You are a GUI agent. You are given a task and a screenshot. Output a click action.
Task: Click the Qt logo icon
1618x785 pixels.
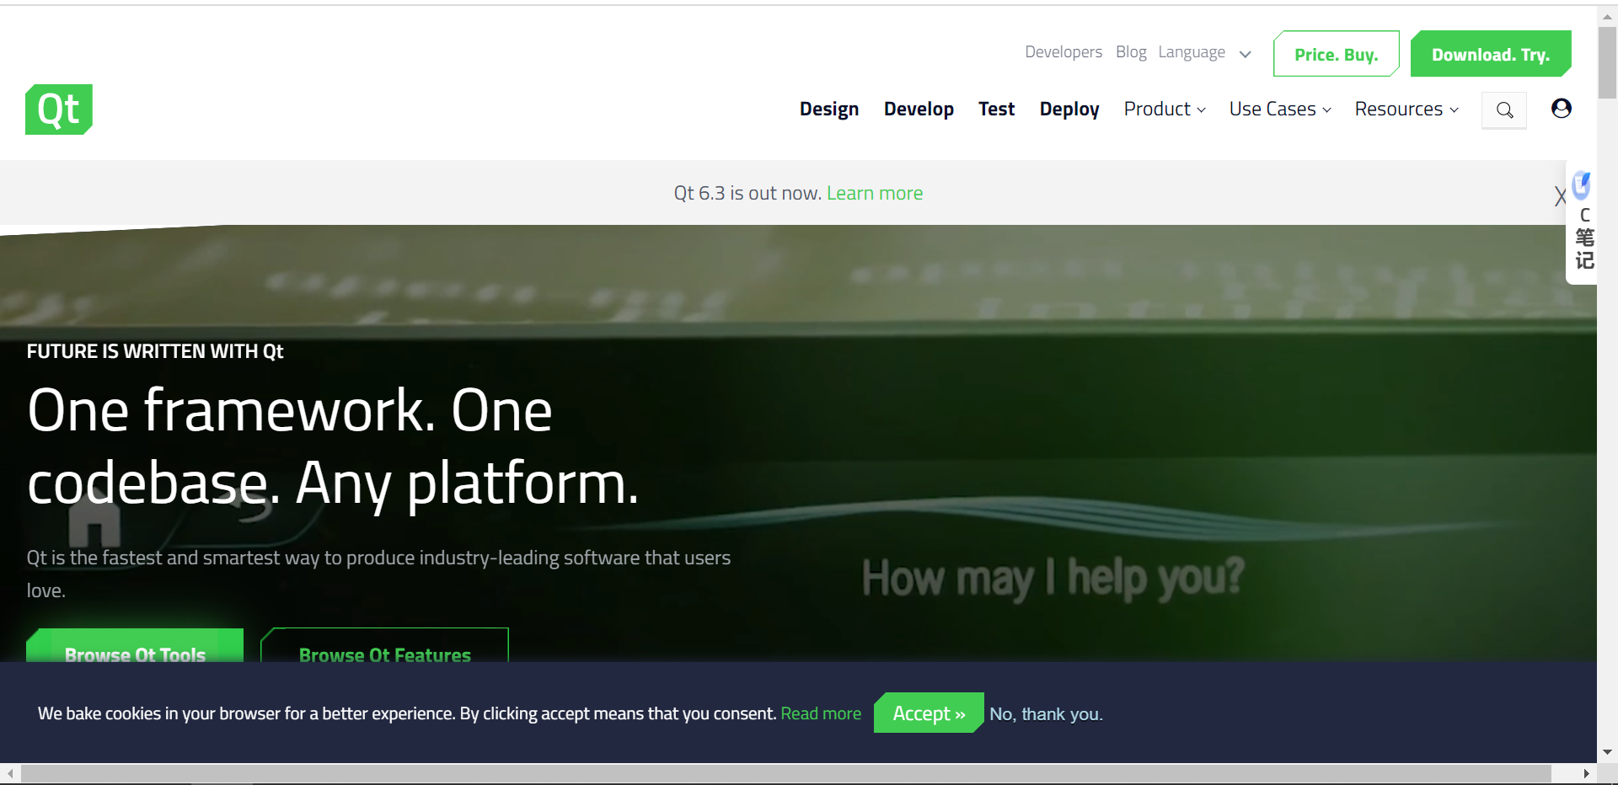click(59, 109)
